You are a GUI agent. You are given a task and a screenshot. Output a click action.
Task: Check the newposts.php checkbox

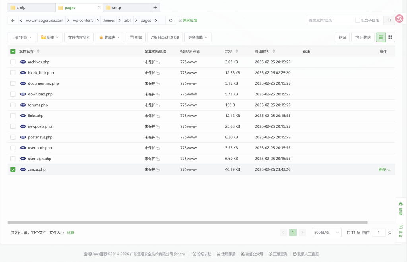[x=13, y=126]
